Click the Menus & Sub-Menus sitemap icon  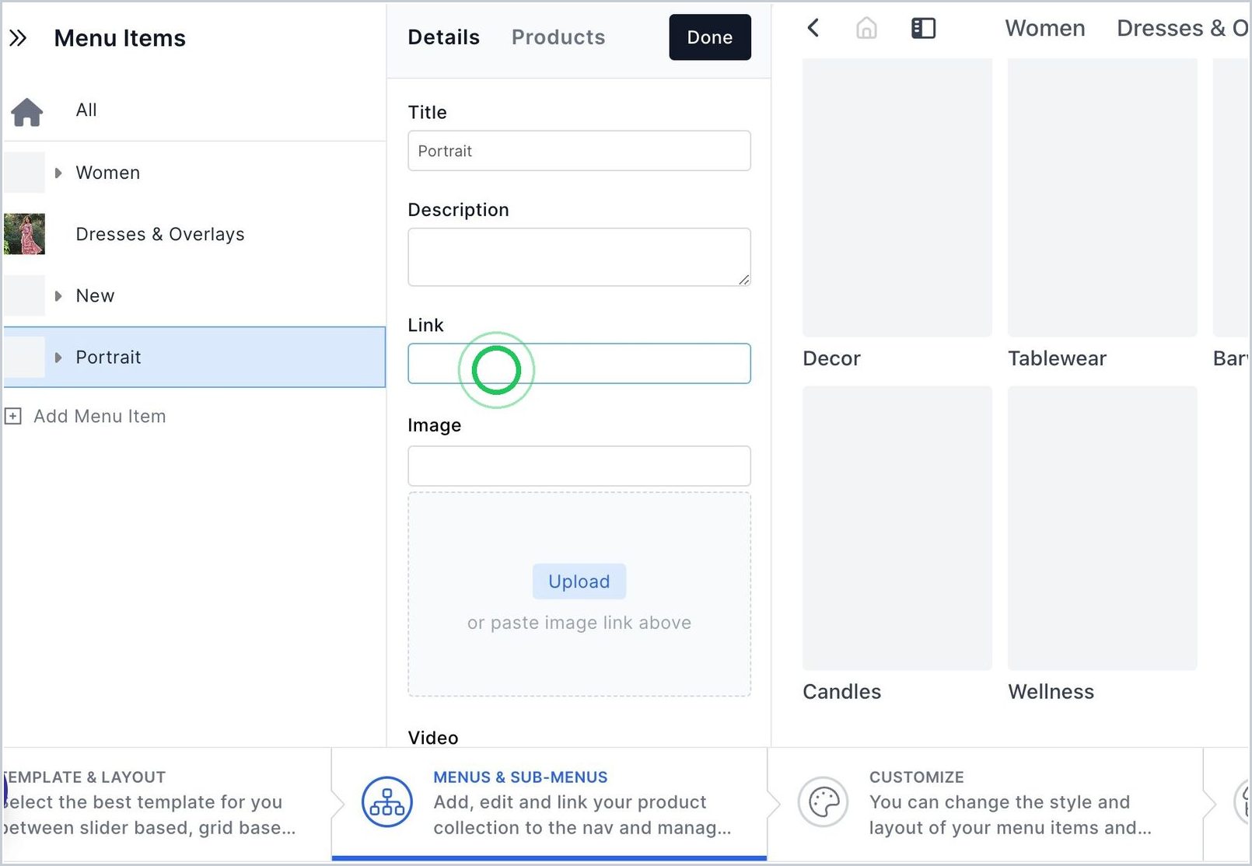click(386, 801)
